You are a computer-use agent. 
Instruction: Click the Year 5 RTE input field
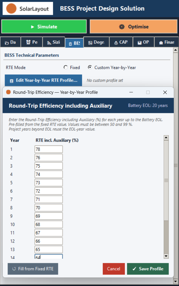point(49,183)
